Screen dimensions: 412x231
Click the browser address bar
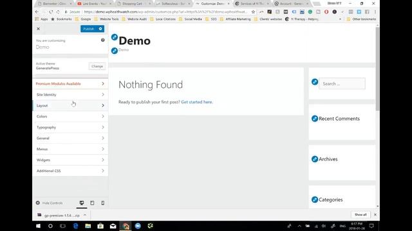click(x=165, y=12)
